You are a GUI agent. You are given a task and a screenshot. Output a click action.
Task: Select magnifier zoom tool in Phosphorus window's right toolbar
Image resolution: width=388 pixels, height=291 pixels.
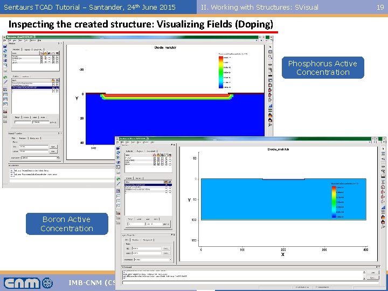[270, 57]
